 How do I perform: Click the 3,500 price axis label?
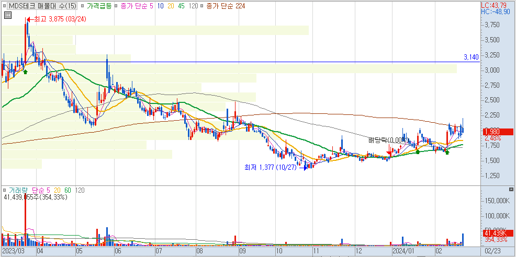(x=492, y=40)
